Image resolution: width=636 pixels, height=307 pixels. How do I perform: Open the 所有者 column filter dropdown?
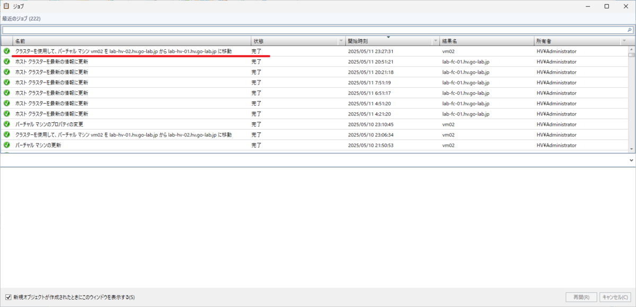tap(624, 41)
